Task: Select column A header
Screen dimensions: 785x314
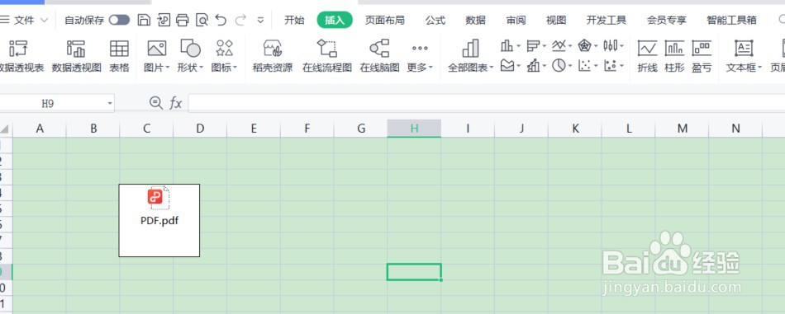Action: (40, 129)
